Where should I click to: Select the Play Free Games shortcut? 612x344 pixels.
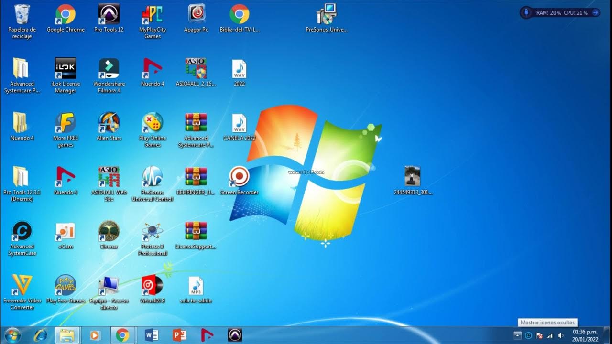pyautogui.click(x=66, y=290)
